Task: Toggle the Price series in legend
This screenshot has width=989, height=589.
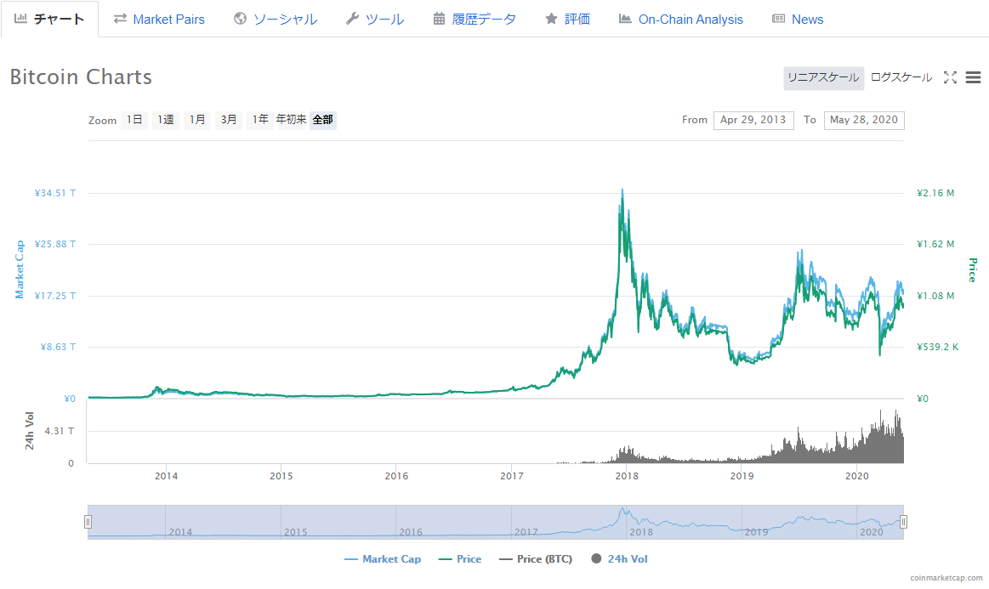Action: point(459,559)
